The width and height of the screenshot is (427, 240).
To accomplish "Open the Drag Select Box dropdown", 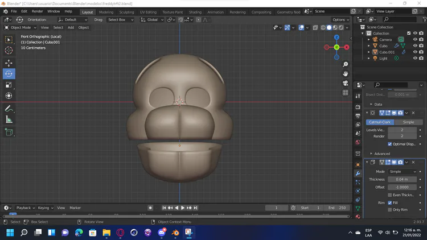I will pos(121,19).
